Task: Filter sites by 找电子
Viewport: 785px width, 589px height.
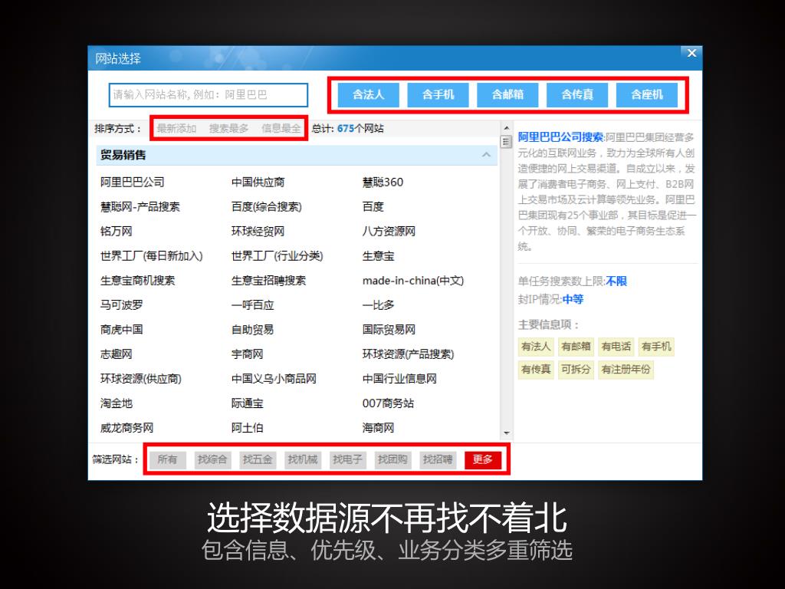Action: coord(347,459)
